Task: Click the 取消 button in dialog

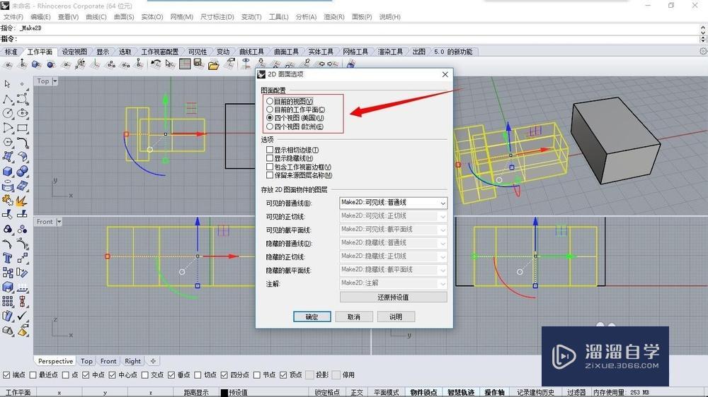Action: (354, 316)
